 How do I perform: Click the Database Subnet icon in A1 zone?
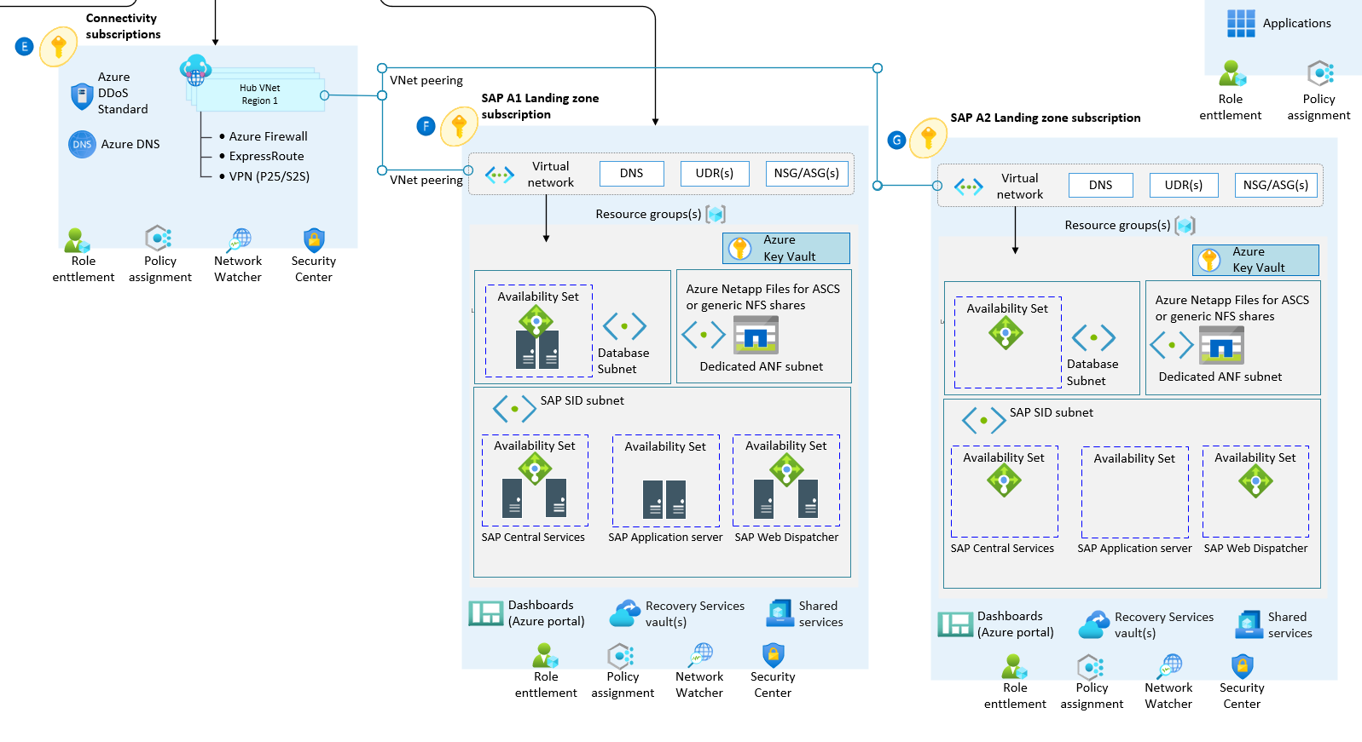[x=625, y=326]
